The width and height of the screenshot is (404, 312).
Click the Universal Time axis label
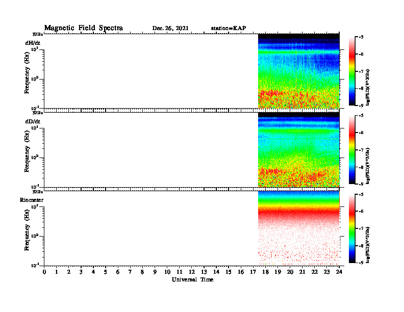pos(192,279)
